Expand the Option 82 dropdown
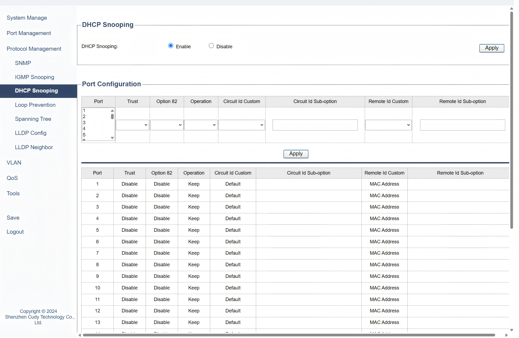519x338 pixels. coord(167,125)
